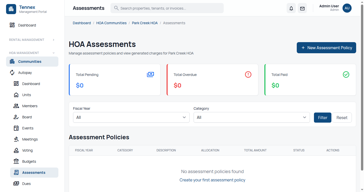Open the Category dropdown
The height and width of the screenshot is (192, 364).
click(x=252, y=117)
